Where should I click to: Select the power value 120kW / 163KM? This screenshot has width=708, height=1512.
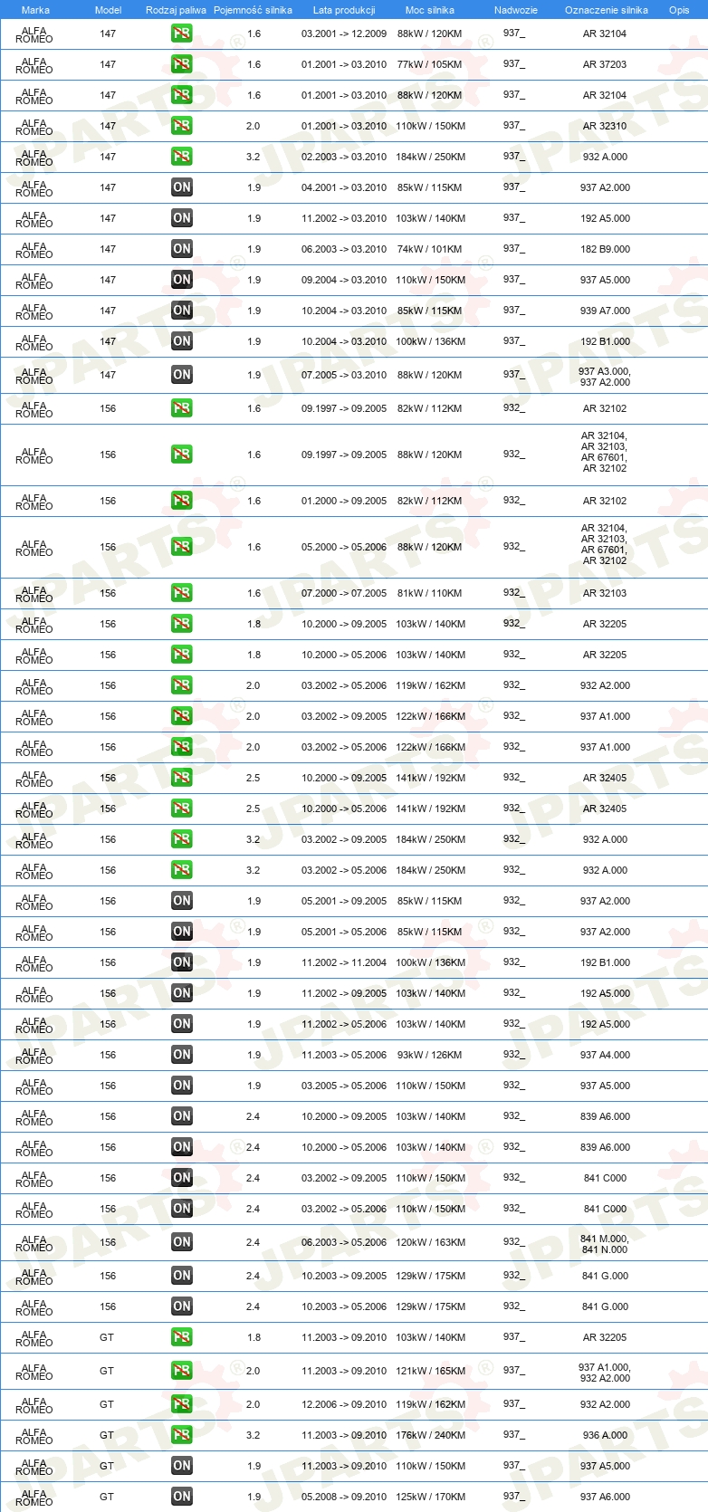click(430, 1242)
